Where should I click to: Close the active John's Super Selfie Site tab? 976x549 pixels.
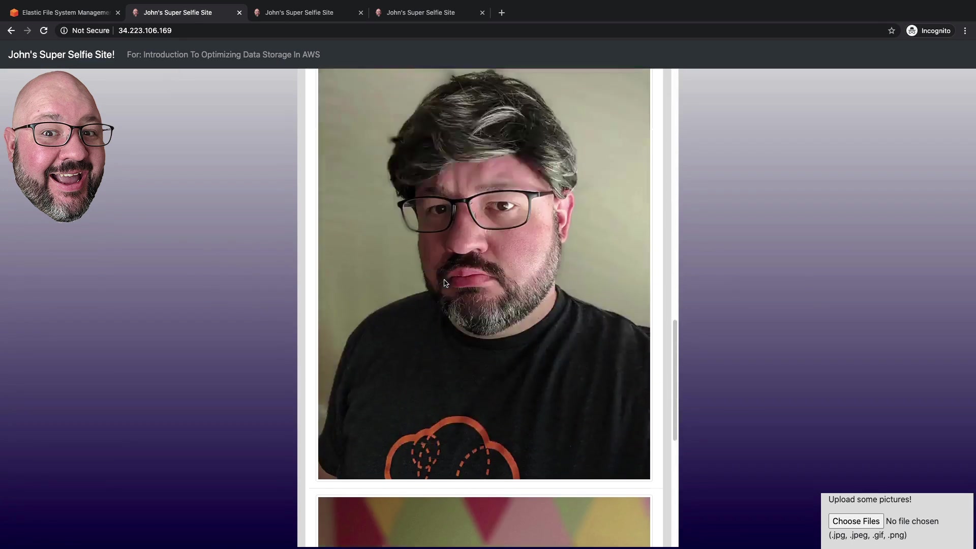tap(239, 13)
